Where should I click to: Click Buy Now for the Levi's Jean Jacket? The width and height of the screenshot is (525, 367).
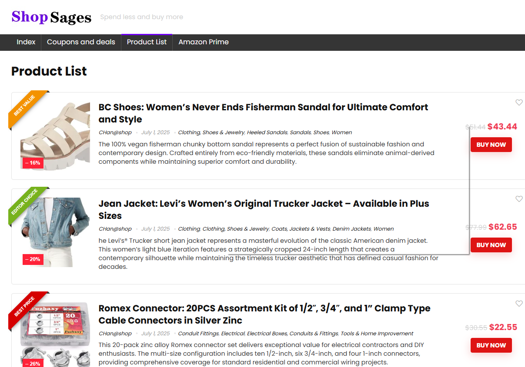tap(491, 245)
